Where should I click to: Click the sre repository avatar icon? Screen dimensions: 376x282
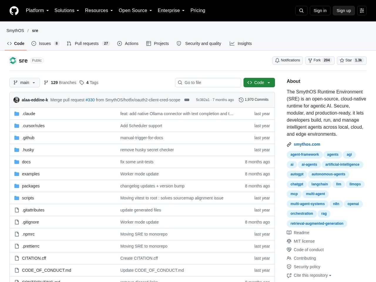[x=13, y=61]
